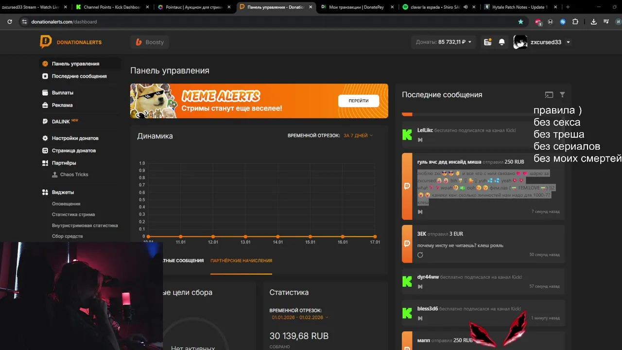Click username гуль яч дед инсайд миша
The height and width of the screenshot is (350, 622).
(449, 162)
